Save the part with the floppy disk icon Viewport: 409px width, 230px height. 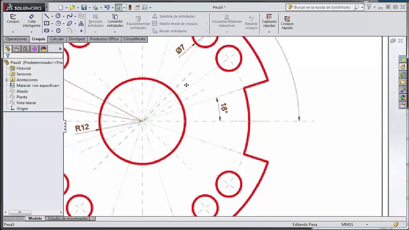click(x=84, y=7)
